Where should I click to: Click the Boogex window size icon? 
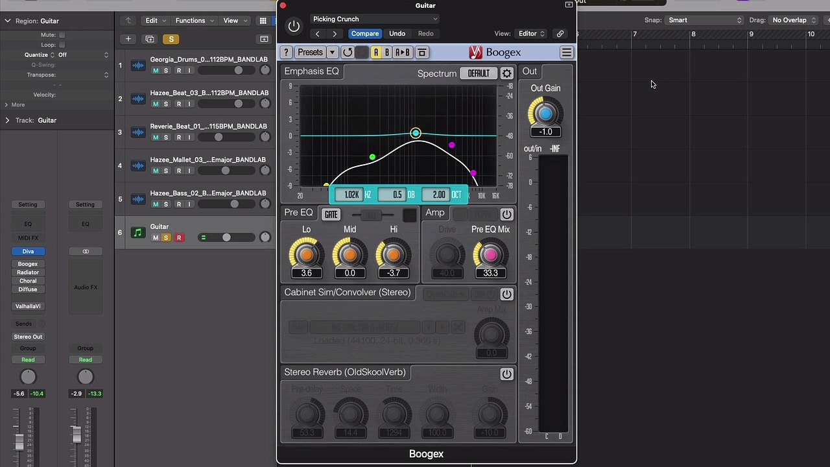(x=421, y=53)
